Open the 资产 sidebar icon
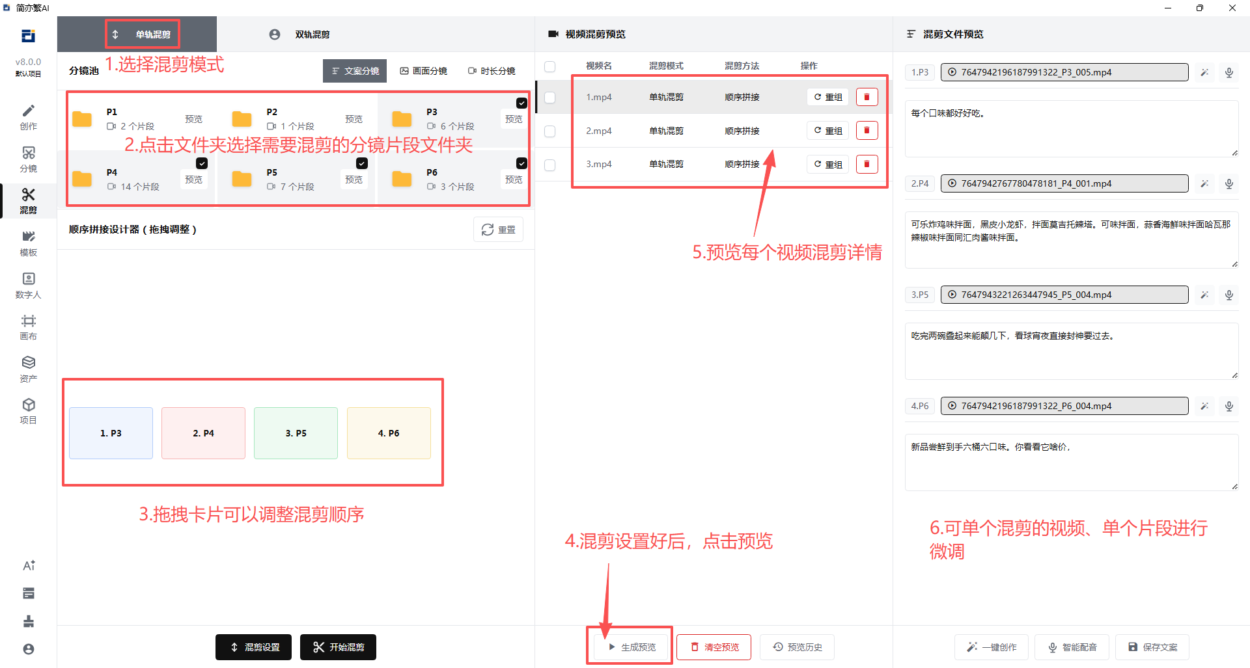The height and width of the screenshot is (668, 1250). pyautogui.click(x=28, y=369)
